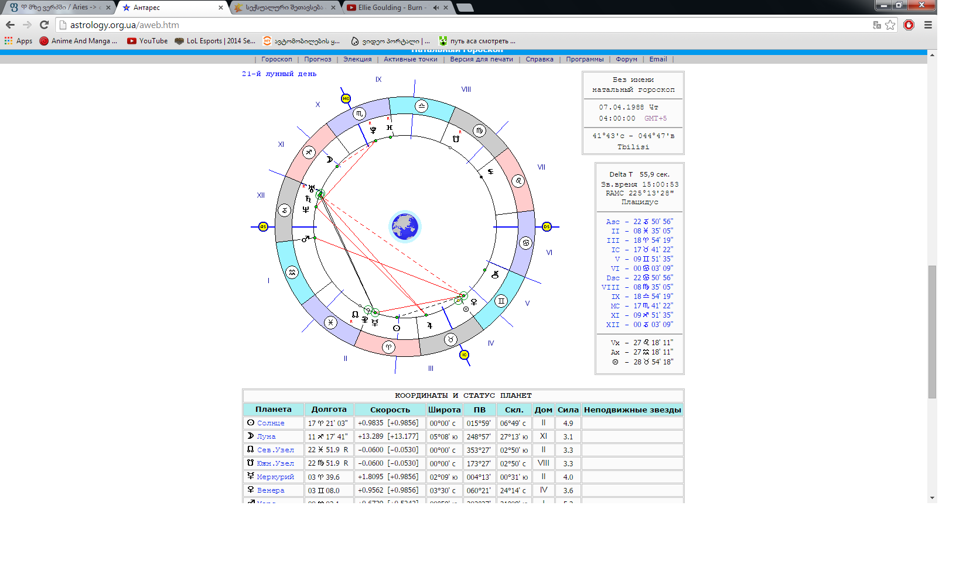Click the browser back arrow
956x571 pixels.
coord(10,25)
